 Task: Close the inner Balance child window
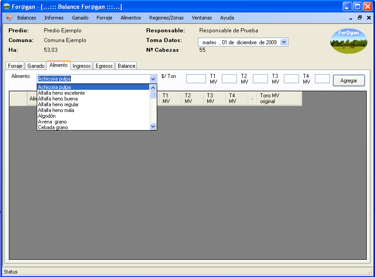368,18
